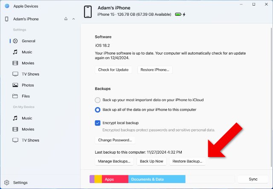Click the Apple Devices app logo icon
Screen dimensions: 273x189
7,6
